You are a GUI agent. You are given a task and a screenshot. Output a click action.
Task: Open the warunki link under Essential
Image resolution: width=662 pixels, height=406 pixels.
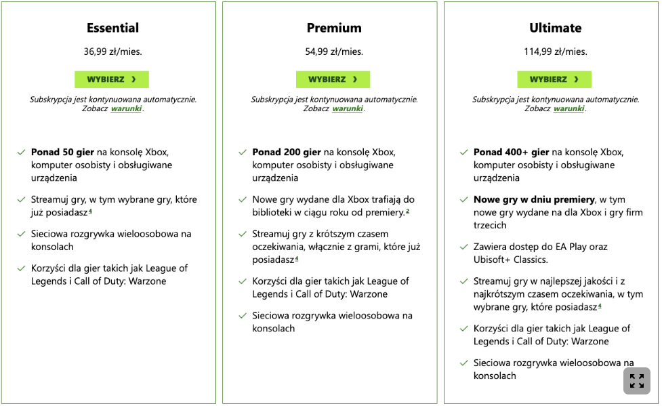coord(127,108)
